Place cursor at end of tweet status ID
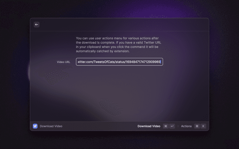The height and width of the screenshot is (149, 239). [x=161, y=62]
